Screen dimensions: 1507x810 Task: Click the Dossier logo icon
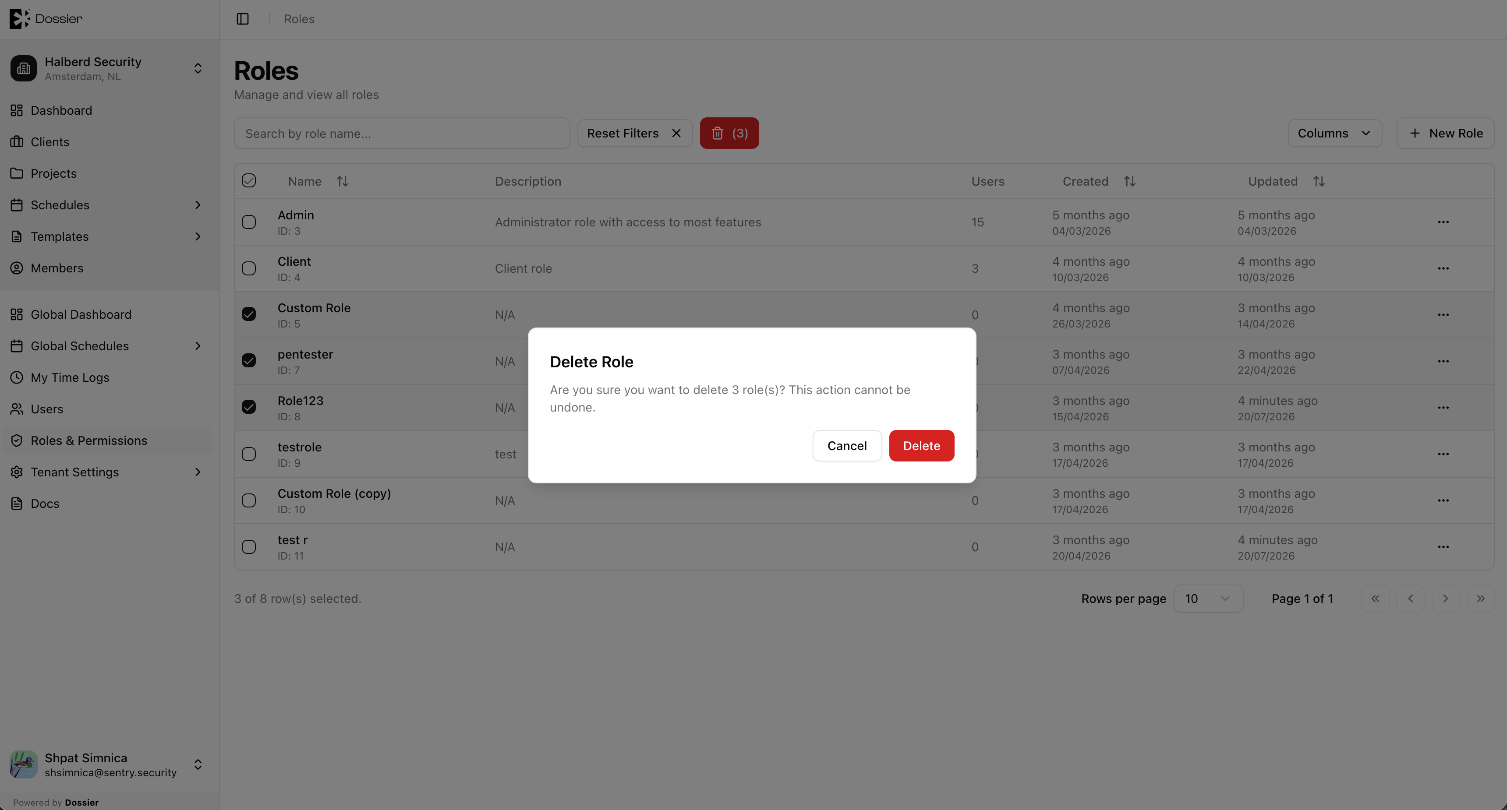pos(19,19)
